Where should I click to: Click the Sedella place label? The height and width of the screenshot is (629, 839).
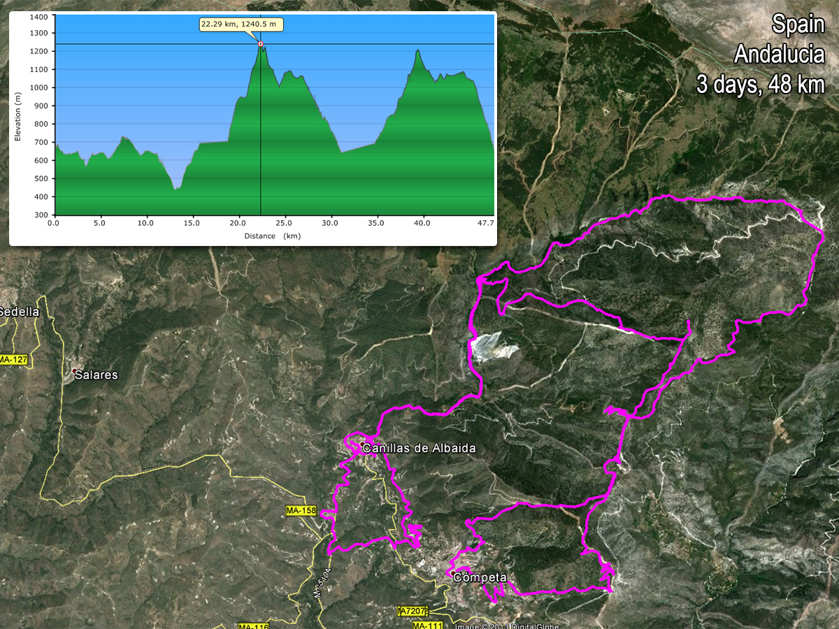coord(20,312)
